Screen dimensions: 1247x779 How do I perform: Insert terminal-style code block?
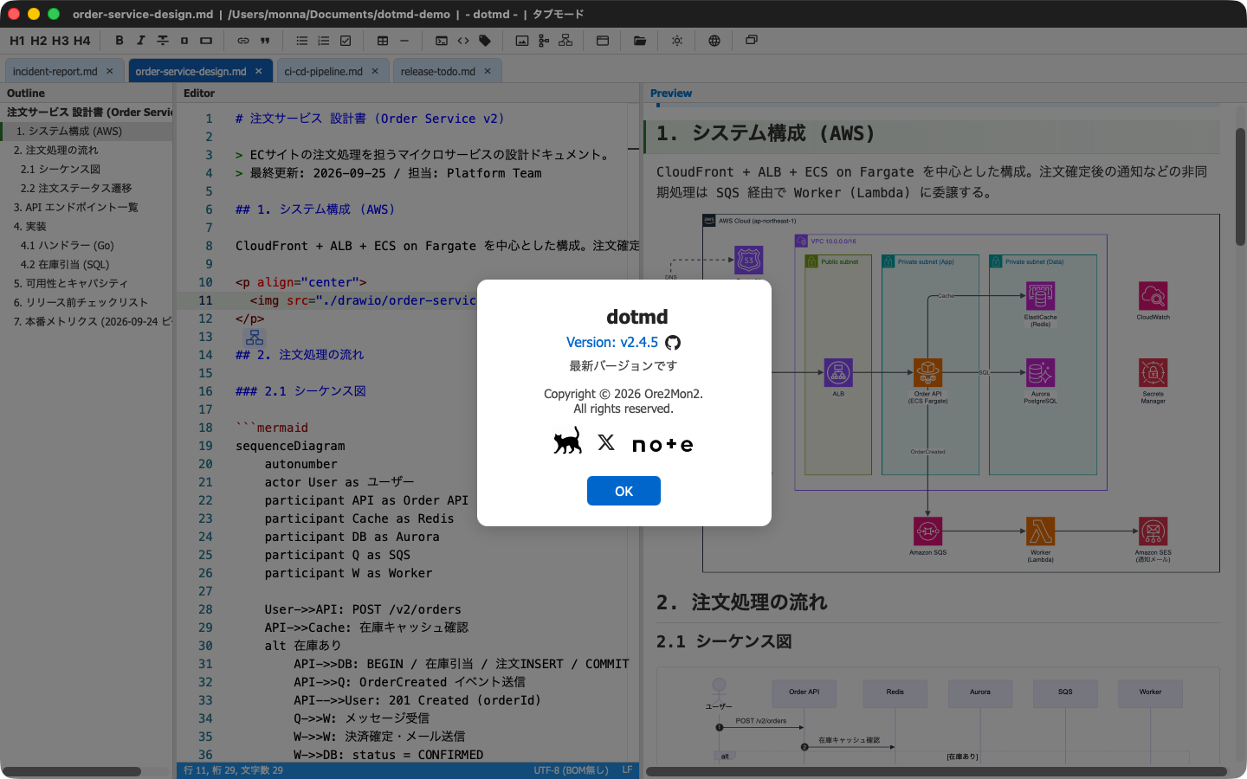point(442,41)
